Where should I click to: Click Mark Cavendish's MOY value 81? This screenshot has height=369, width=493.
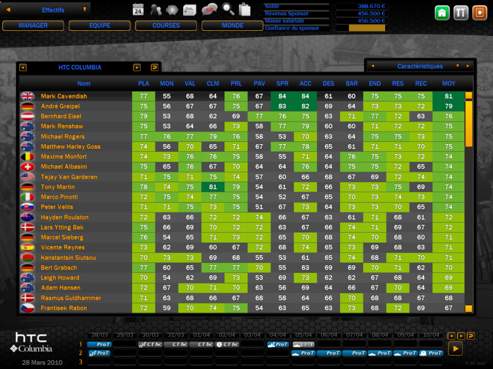[x=449, y=96]
